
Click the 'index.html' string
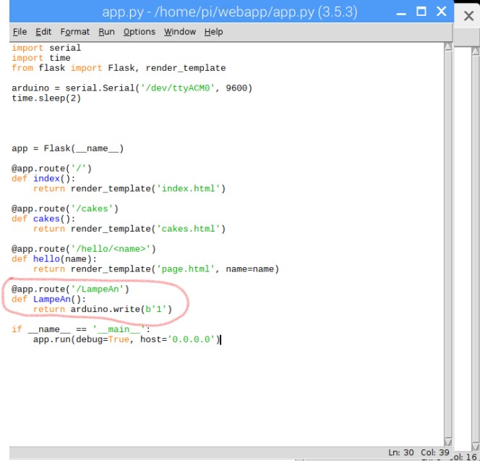tap(188, 188)
